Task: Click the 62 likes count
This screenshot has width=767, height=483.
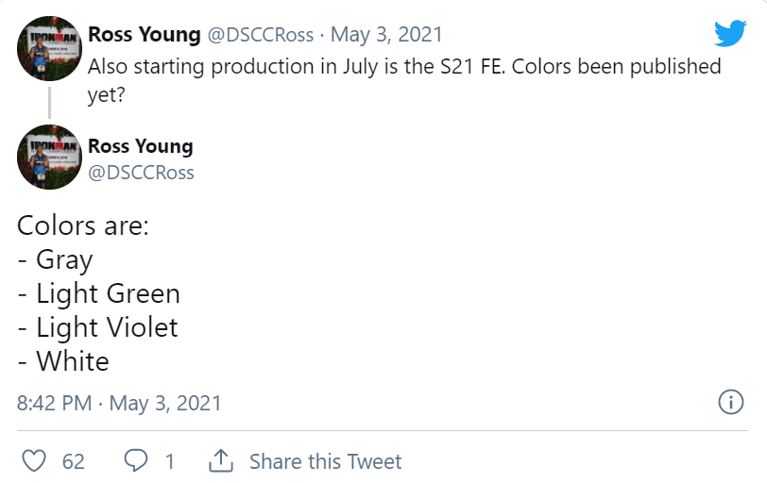Action: (x=74, y=461)
